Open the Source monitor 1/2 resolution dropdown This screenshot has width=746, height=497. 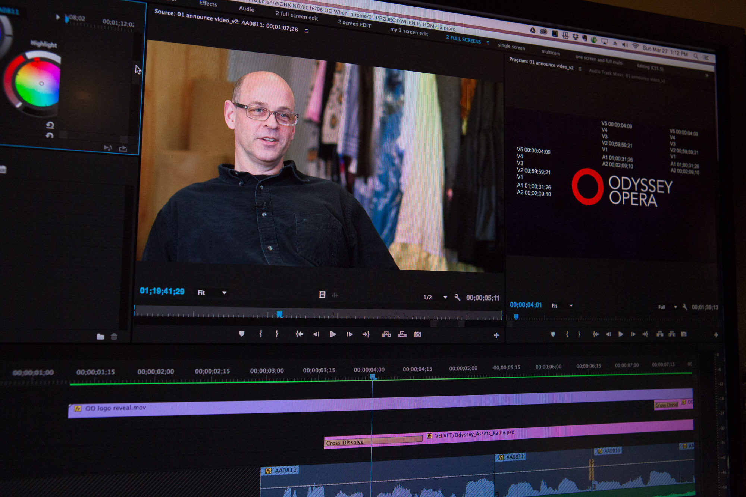click(435, 297)
